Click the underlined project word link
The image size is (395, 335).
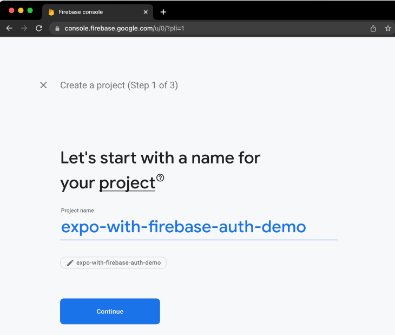coord(127,183)
